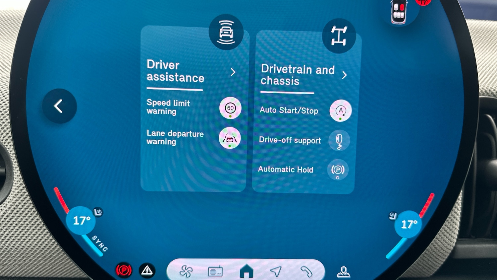This screenshot has width=497, height=280.
Task: Toggle the Lane departure warning
Action: 230,138
